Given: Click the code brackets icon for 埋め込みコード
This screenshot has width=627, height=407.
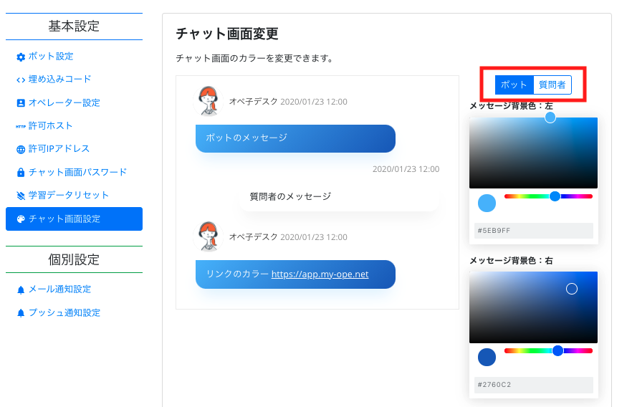Looking at the screenshot, I should coord(21,80).
